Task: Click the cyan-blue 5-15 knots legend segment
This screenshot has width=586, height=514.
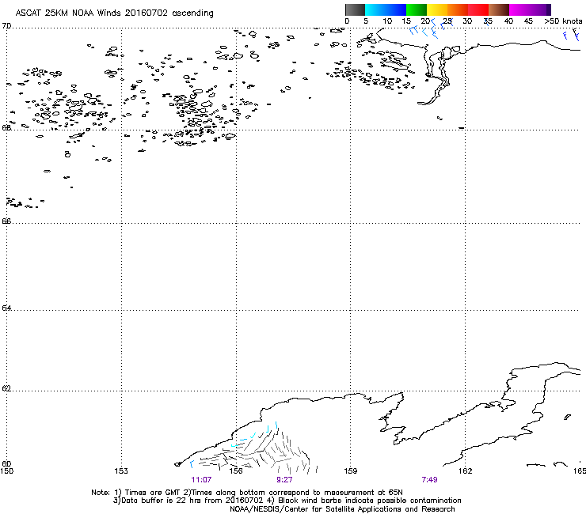Action: pos(386,9)
